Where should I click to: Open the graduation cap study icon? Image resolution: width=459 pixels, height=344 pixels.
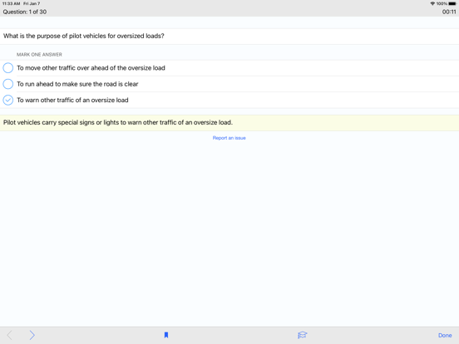(302, 335)
